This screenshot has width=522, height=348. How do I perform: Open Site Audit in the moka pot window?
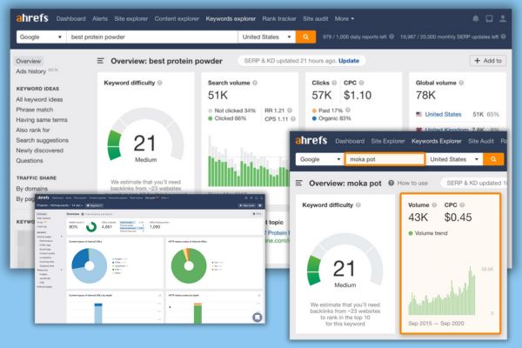481,141
